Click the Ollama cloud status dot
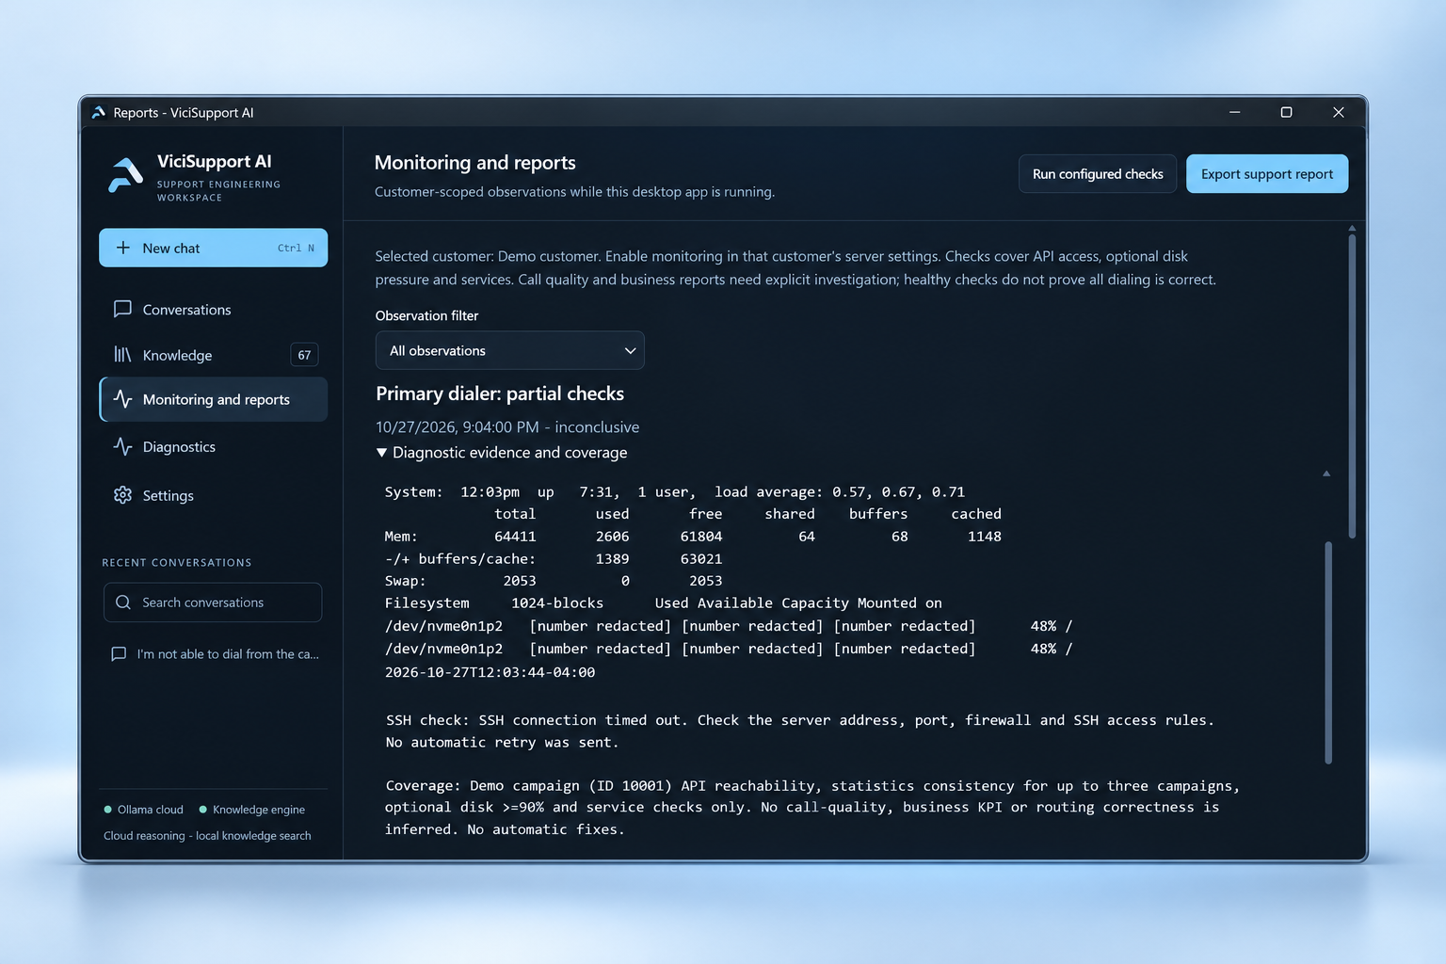1446x964 pixels. (107, 810)
